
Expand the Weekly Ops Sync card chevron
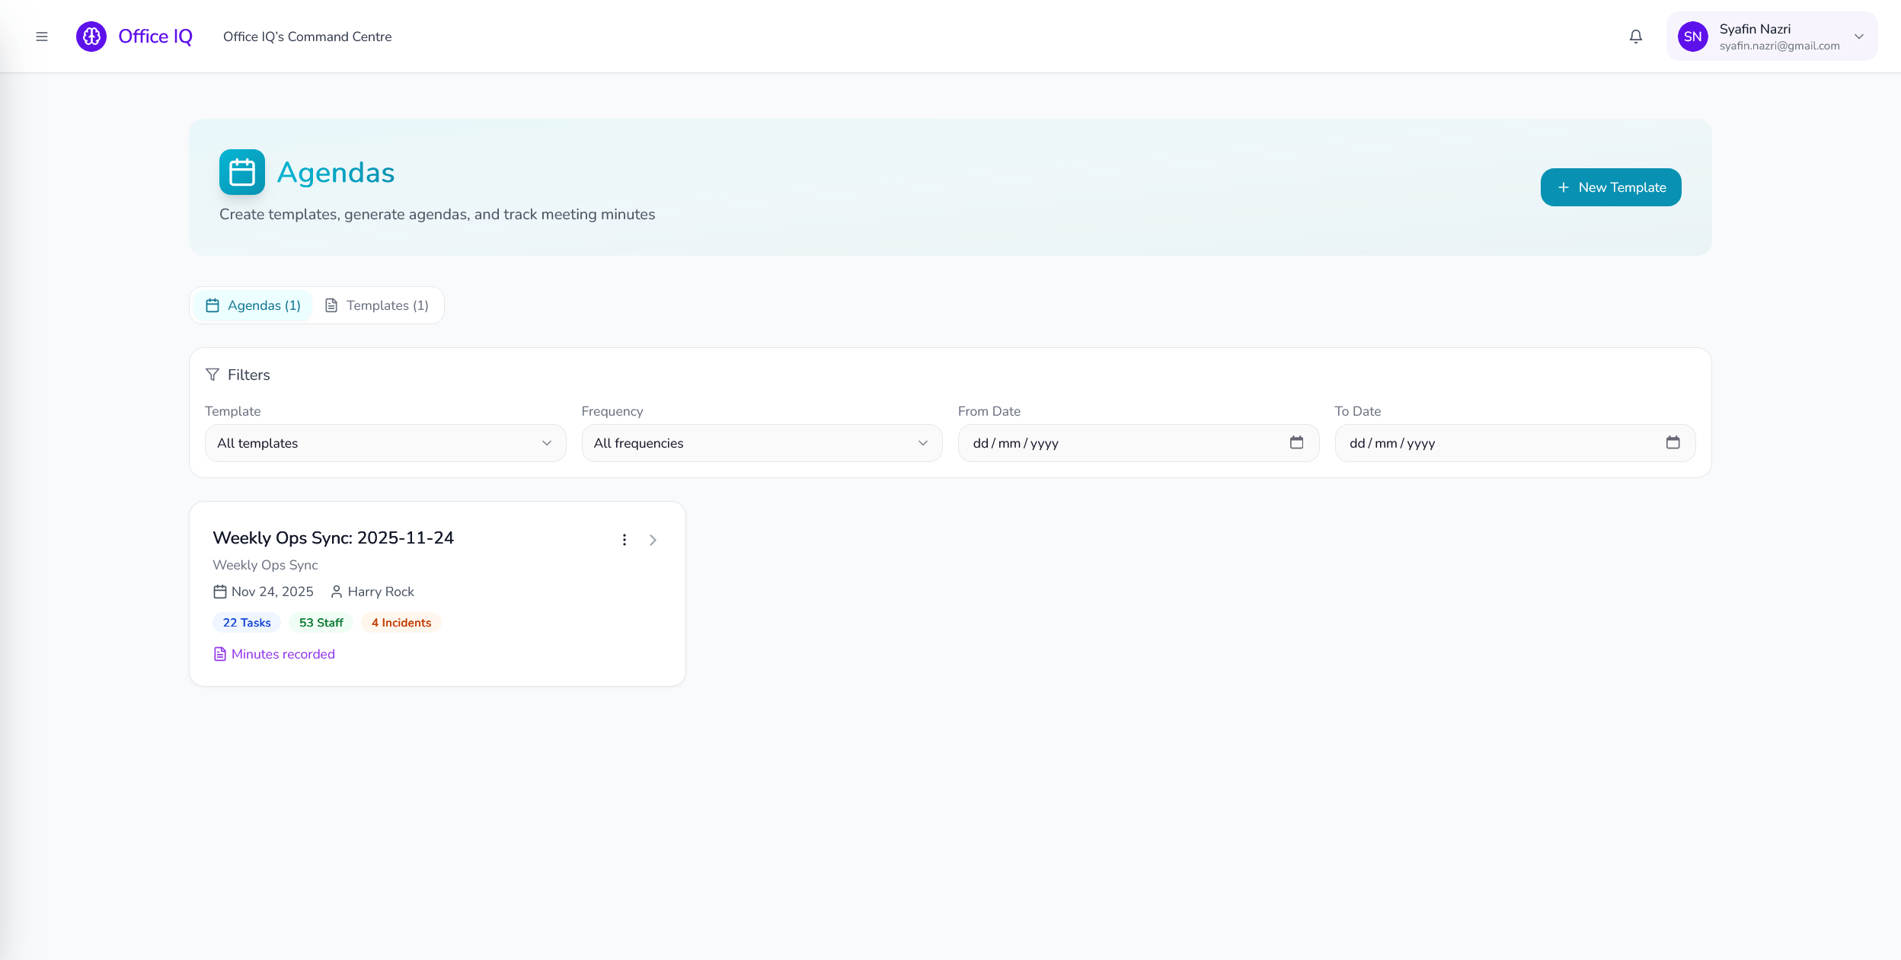click(x=653, y=540)
